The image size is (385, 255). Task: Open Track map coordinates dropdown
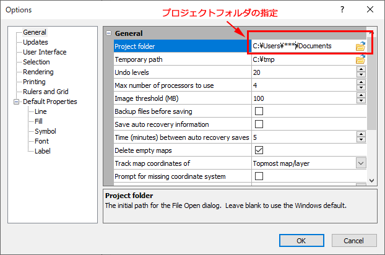tap(360, 163)
